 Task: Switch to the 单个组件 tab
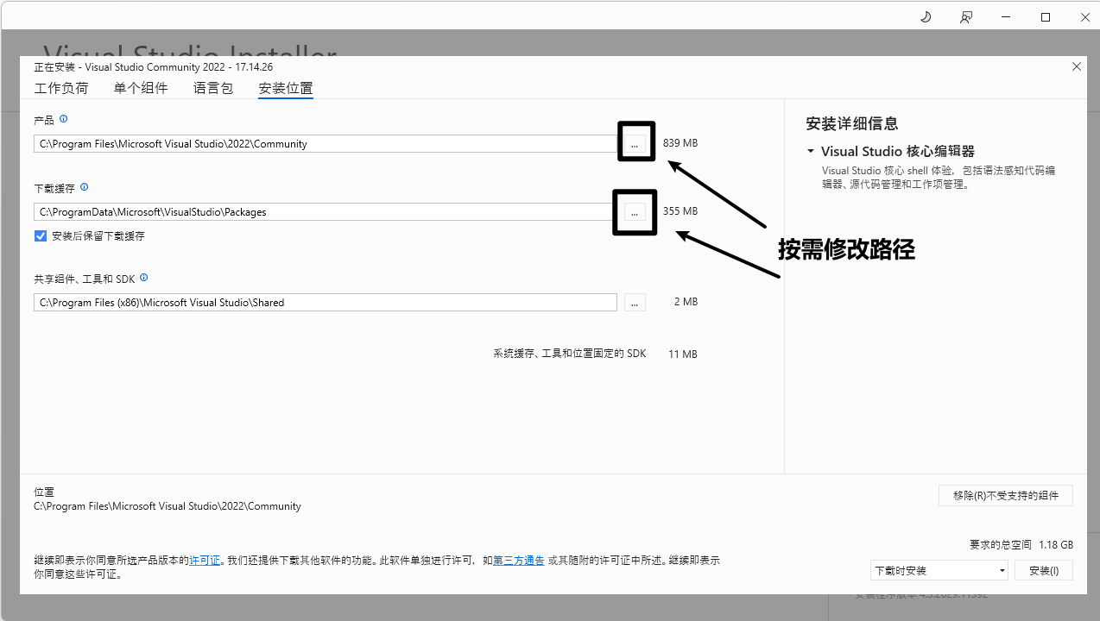click(x=141, y=88)
